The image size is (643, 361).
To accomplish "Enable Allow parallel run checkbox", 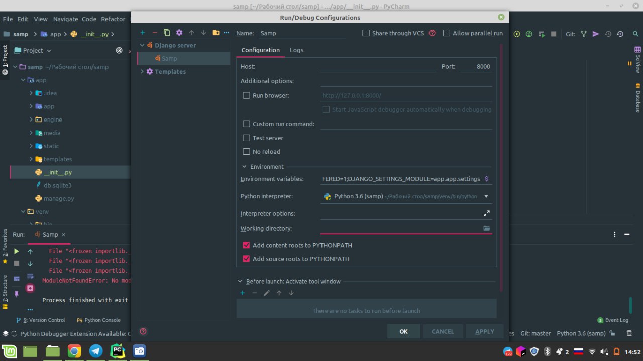I will 447,33.
